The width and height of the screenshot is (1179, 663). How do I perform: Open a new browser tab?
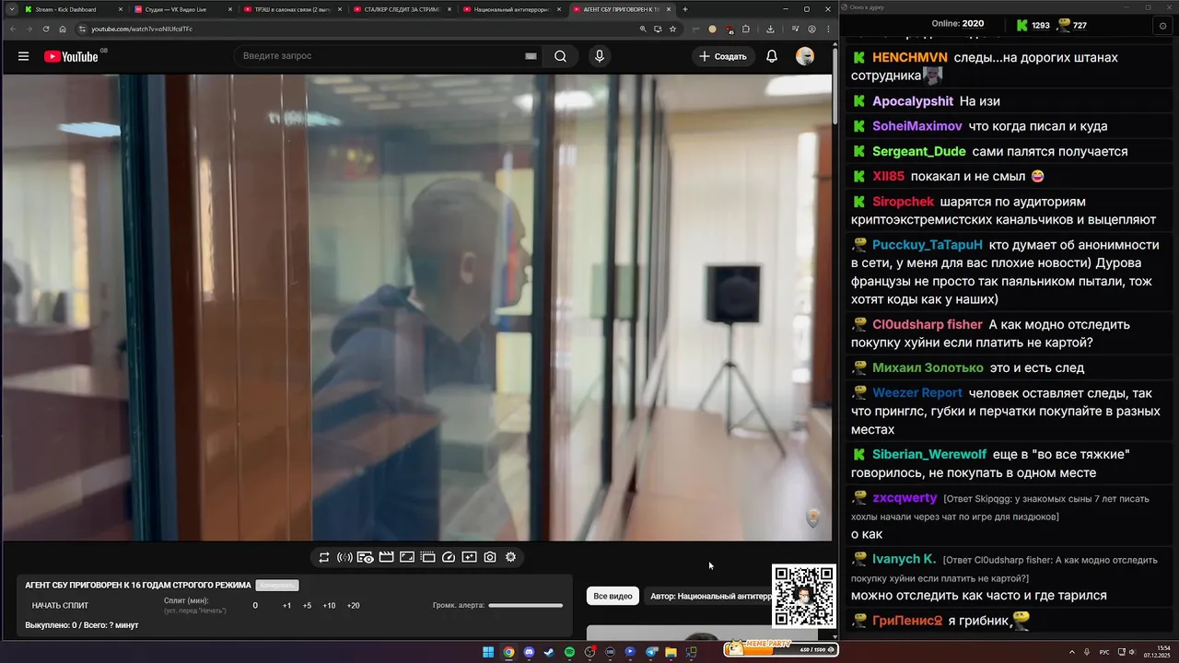point(684,9)
